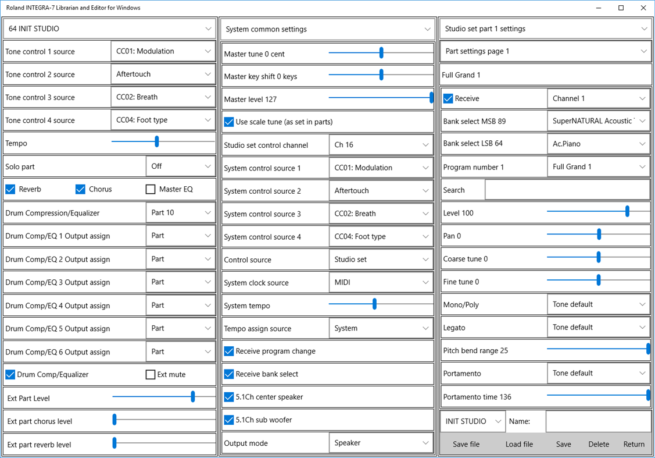655x458 pixels.
Task: Toggle 5.1Ch sub woofer checkbox
Action: click(229, 420)
